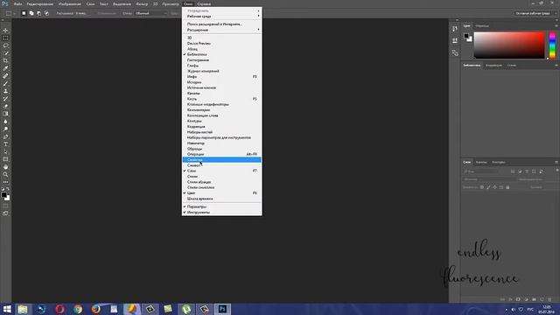Open Color panel flyout menu

click(x=556, y=26)
